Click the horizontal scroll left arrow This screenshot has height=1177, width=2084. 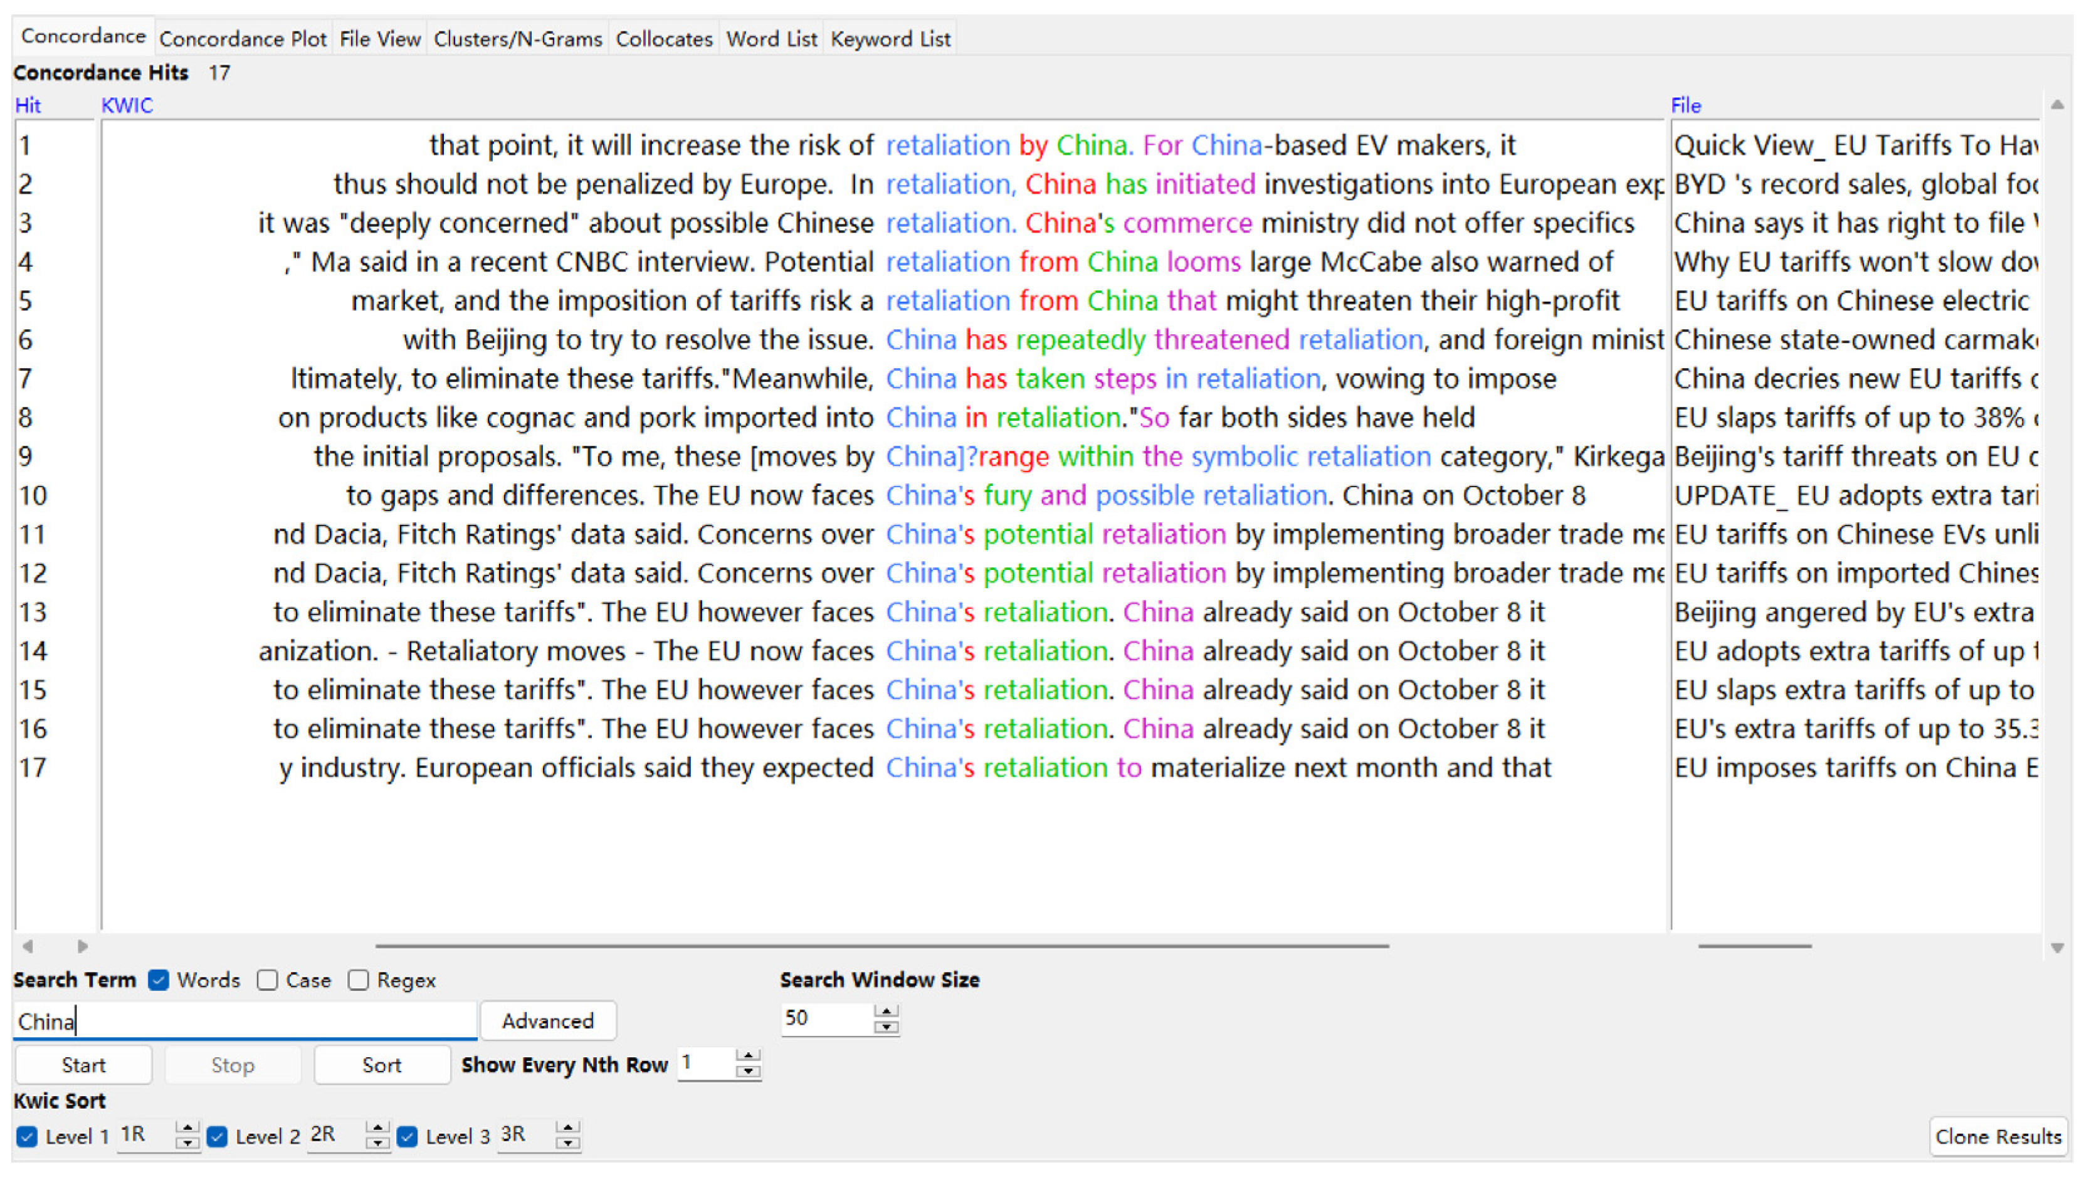(x=28, y=946)
